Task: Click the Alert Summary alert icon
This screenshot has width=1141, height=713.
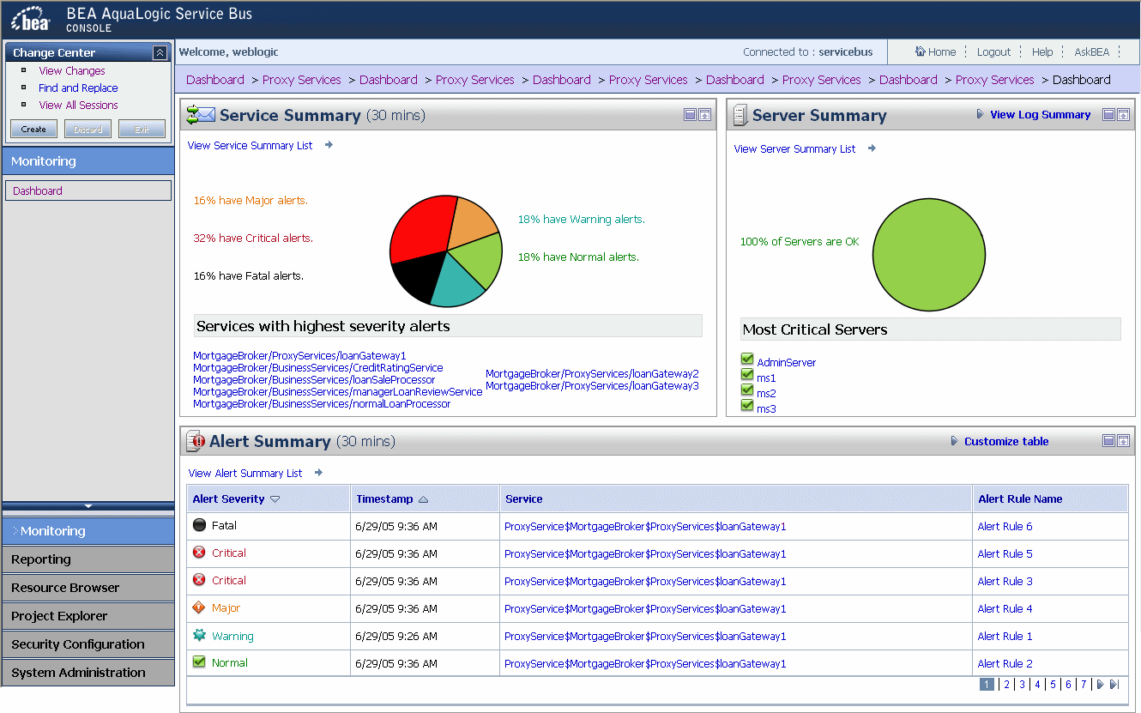Action: pos(195,441)
